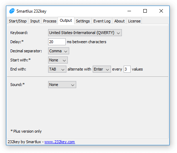177x153 pixels.
Task: Close the Smartlux 232key window
Action: [x=161, y=11]
